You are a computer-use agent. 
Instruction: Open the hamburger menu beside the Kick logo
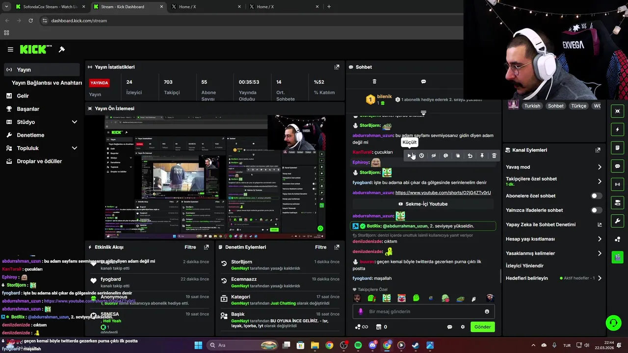click(x=10, y=50)
